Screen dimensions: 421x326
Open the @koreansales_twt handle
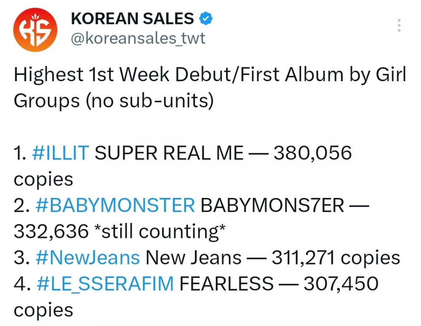click(x=138, y=38)
